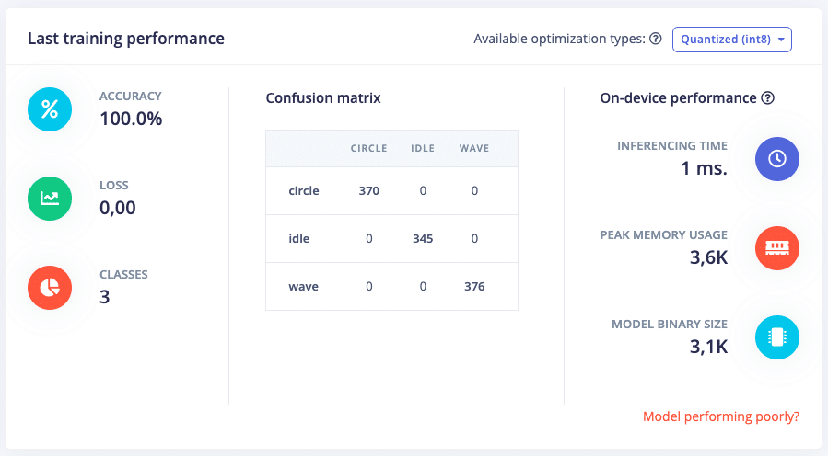Click the classes pie chart icon

coord(50,288)
